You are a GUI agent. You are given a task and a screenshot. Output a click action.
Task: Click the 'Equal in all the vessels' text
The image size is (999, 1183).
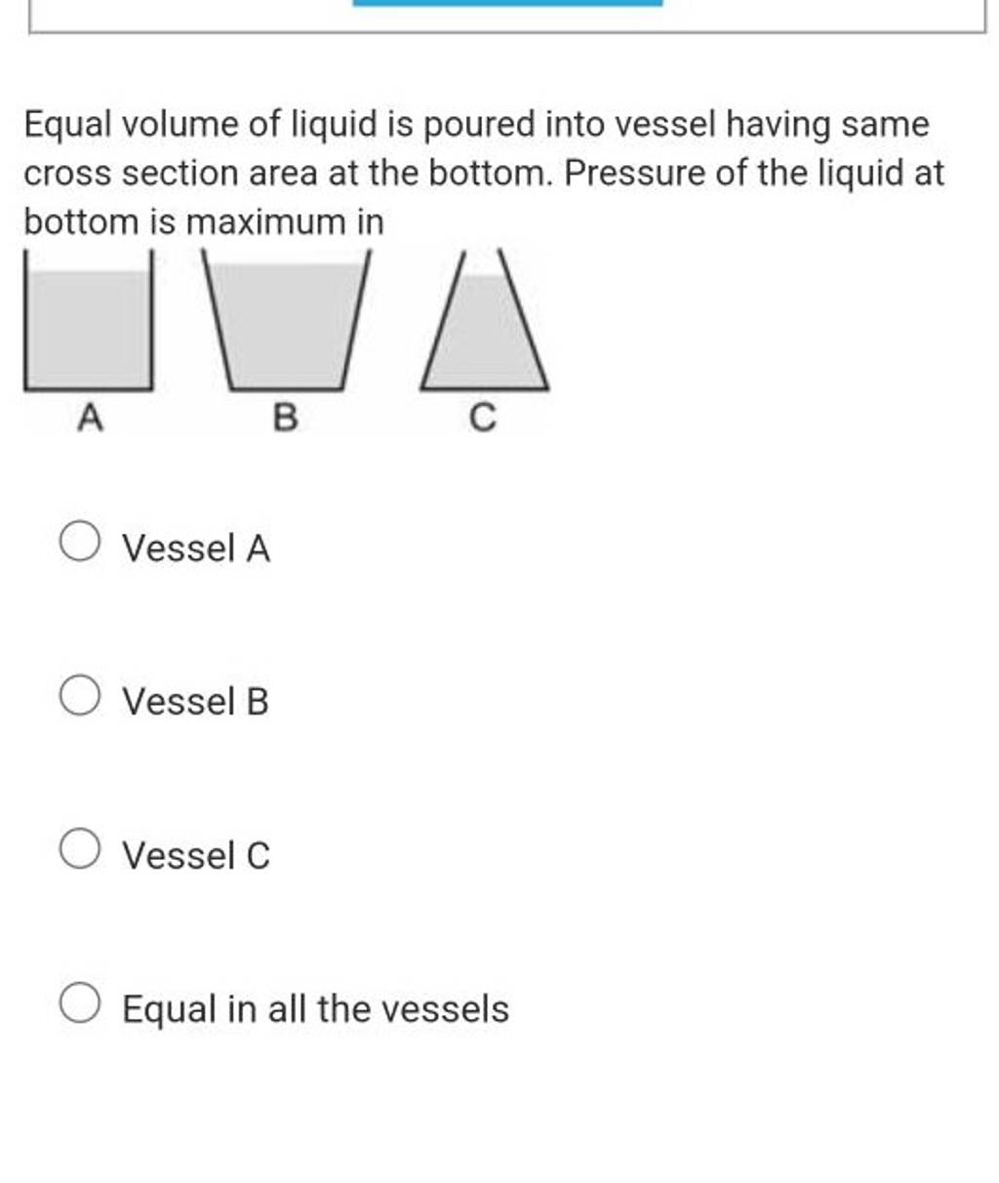coord(313,1010)
